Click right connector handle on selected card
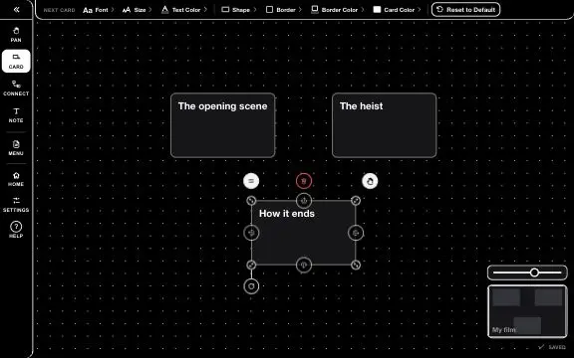574x358 pixels. pos(356,233)
